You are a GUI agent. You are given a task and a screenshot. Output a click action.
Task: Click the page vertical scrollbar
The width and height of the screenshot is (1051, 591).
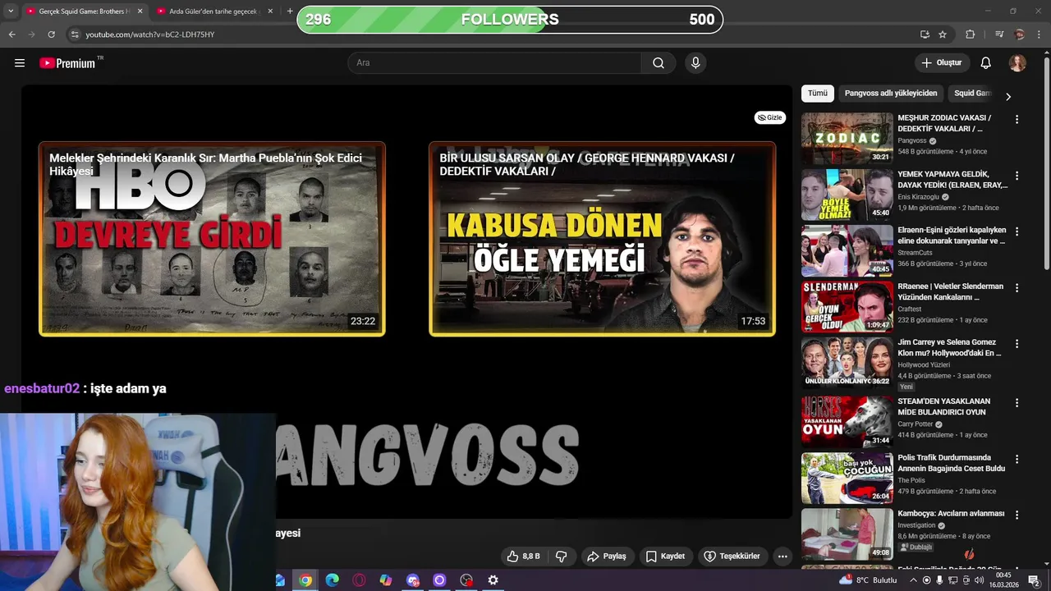point(1045,164)
